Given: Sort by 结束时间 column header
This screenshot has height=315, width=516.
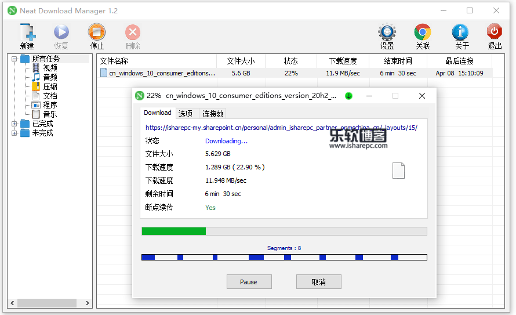Looking at the screenshot, I should [x=398, y=61].
